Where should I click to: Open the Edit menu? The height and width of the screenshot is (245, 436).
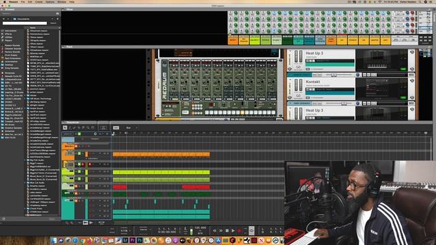pyautogui.click(x=30, y=1)
